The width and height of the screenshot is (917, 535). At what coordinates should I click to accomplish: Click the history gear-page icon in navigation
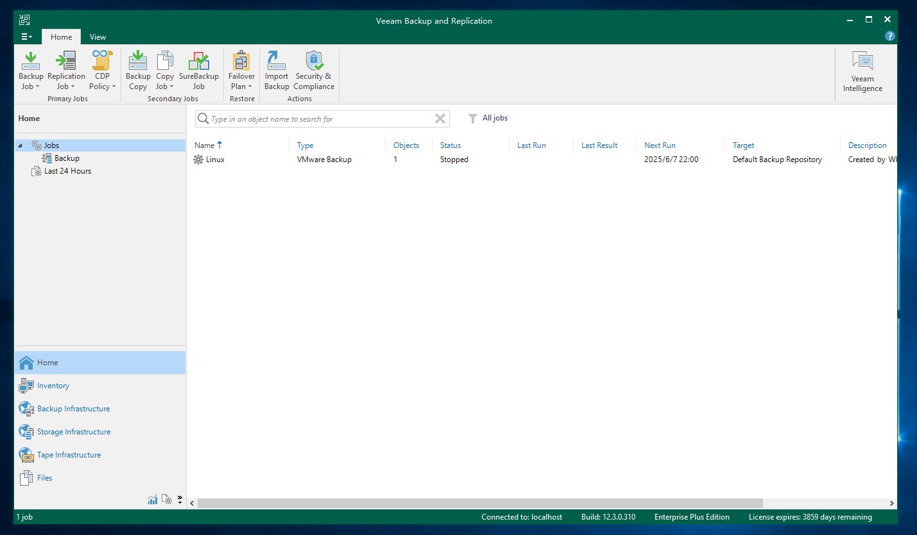[167, 500]
